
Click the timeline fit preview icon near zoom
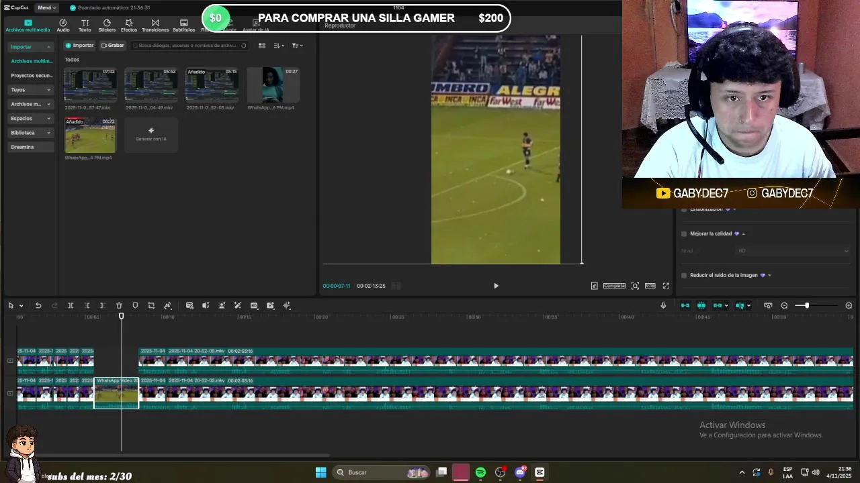(768, 306)
